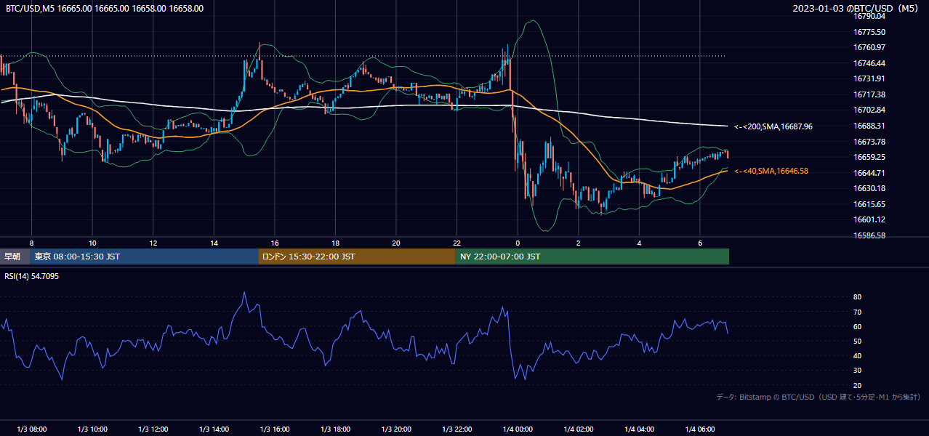Click the RSI 70 level label

coord(858,312)
